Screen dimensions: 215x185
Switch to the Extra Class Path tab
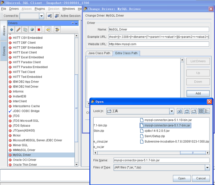(x=126, y=53)
